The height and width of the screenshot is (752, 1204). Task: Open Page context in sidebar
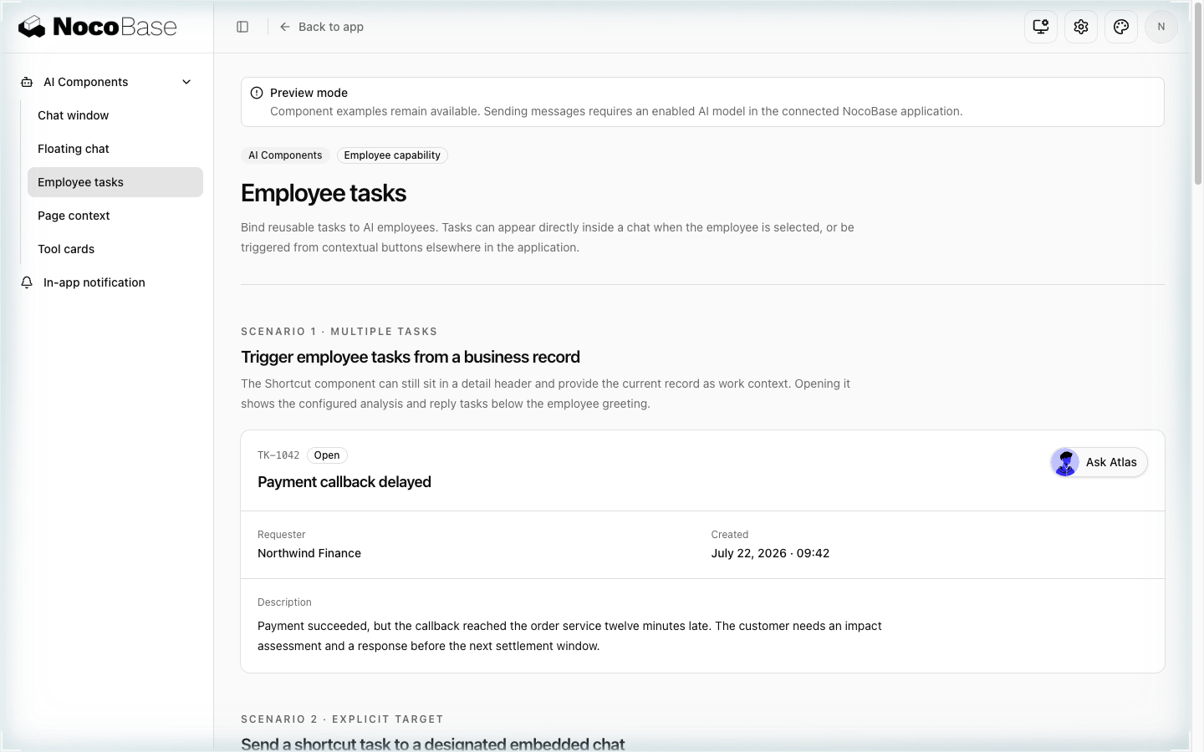click(x=115, y=216)
